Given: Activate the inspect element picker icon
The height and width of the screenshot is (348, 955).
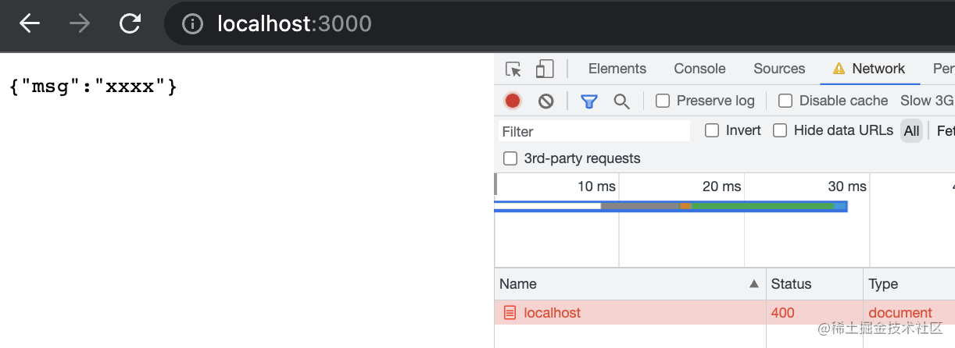Looking at the screenshot, I should [x=513, y=69].
